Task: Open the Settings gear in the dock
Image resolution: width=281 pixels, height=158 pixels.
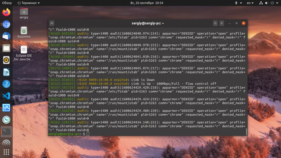Action: (x=6, y=143)
